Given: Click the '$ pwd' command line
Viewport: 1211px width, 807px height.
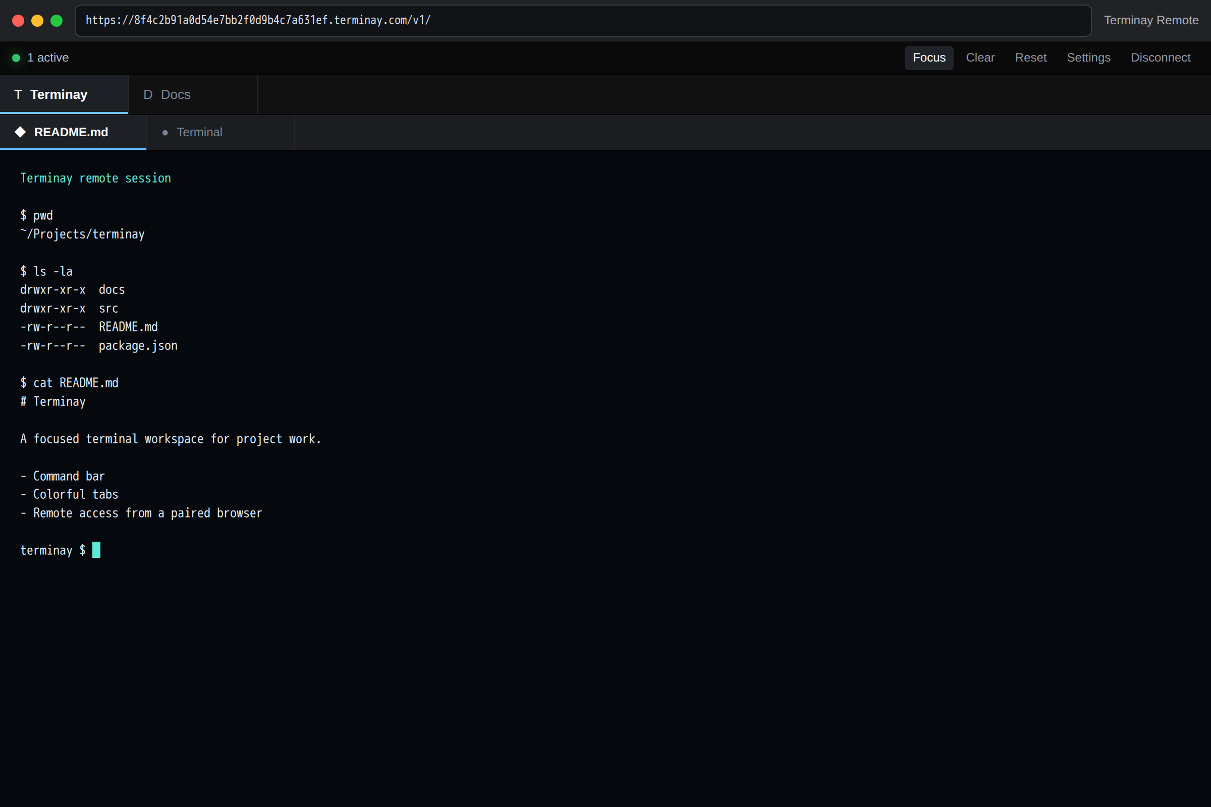Looking at the screenshot, I should [x=36, y=215].
